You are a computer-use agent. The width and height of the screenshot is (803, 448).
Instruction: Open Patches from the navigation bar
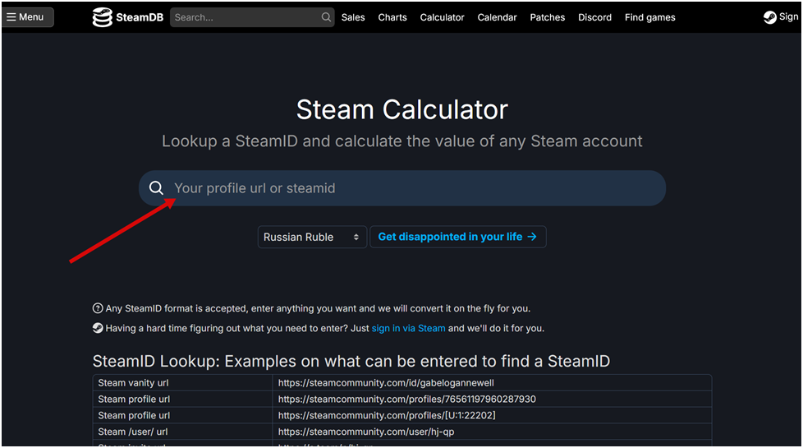[547, 17]
